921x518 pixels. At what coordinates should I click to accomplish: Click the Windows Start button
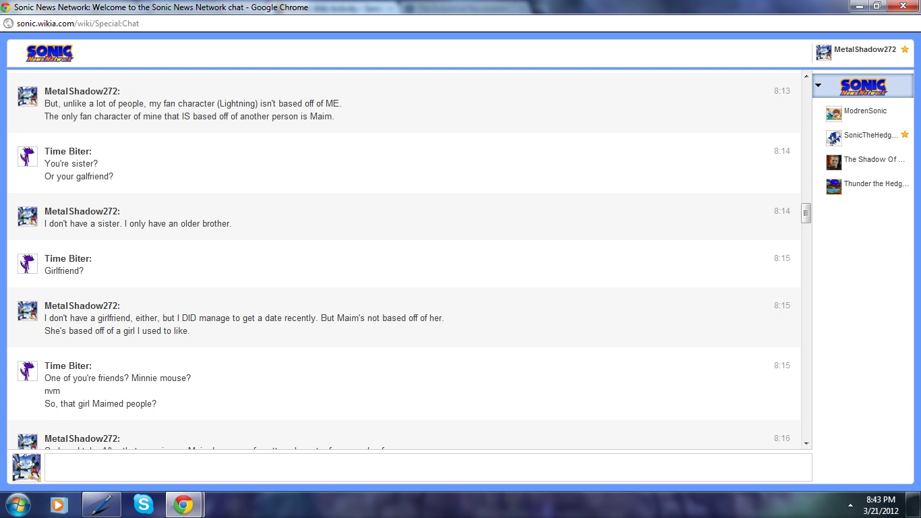point(17,505)
